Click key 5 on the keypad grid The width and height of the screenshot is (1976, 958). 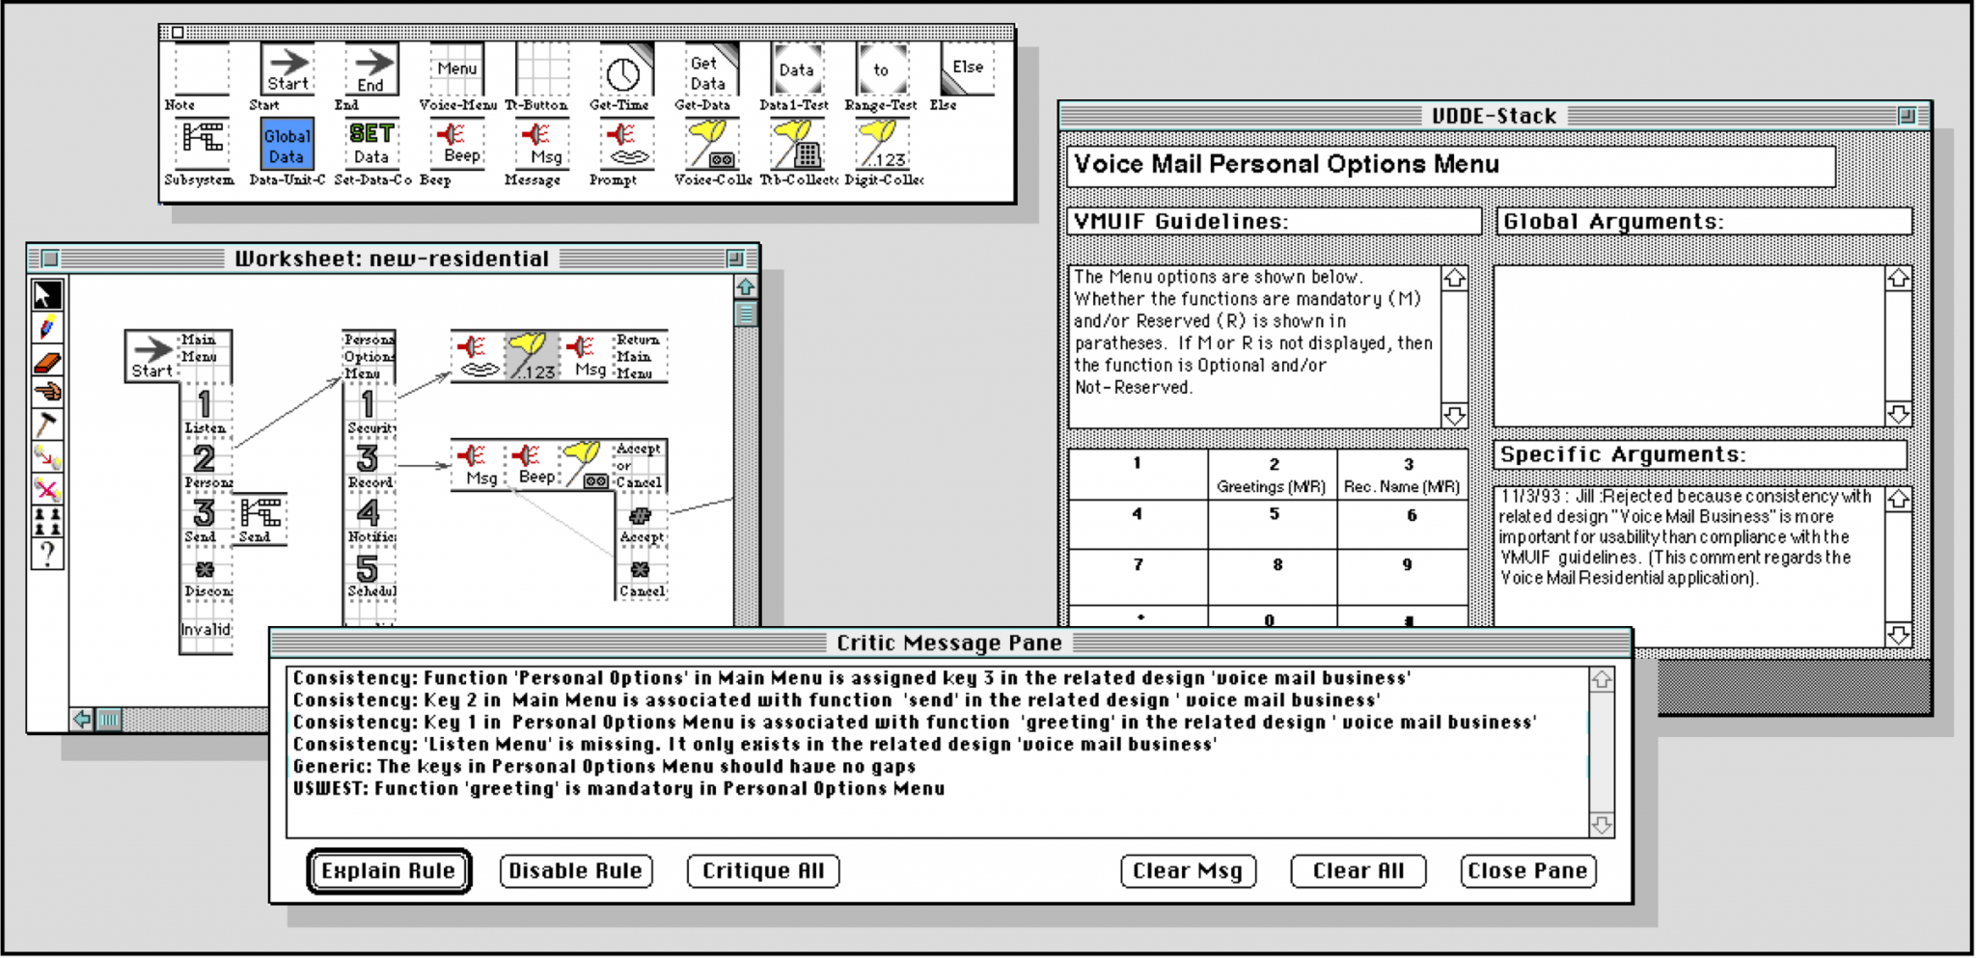[1274, 524]
